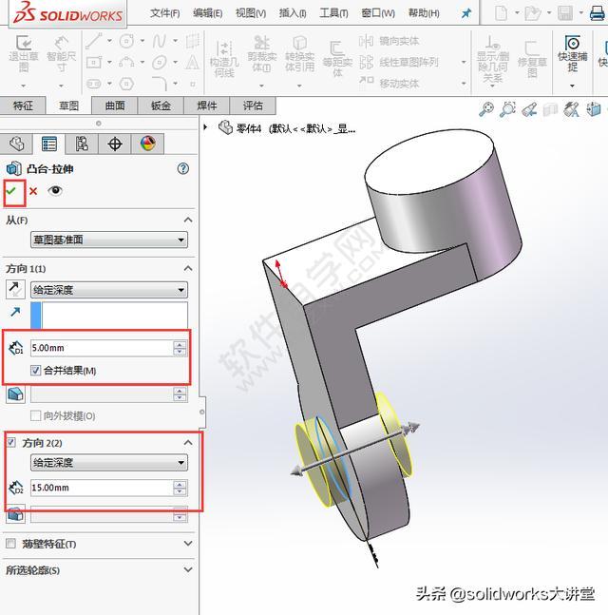This screenshot has width=608, height=615.
Task: Click the down arrow of the D2 15.00mm depth spinner
Action: [x=180, y=491]
